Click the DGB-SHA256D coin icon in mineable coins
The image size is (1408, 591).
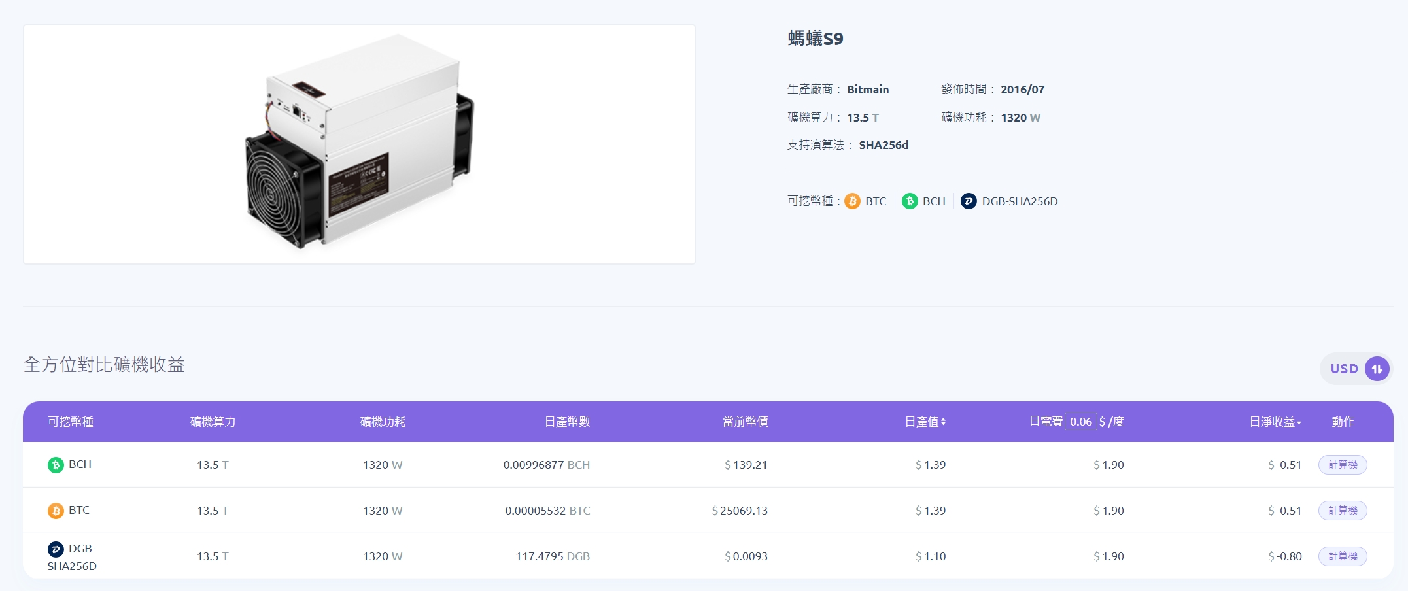pyautogui.click(x=969, y=201)
